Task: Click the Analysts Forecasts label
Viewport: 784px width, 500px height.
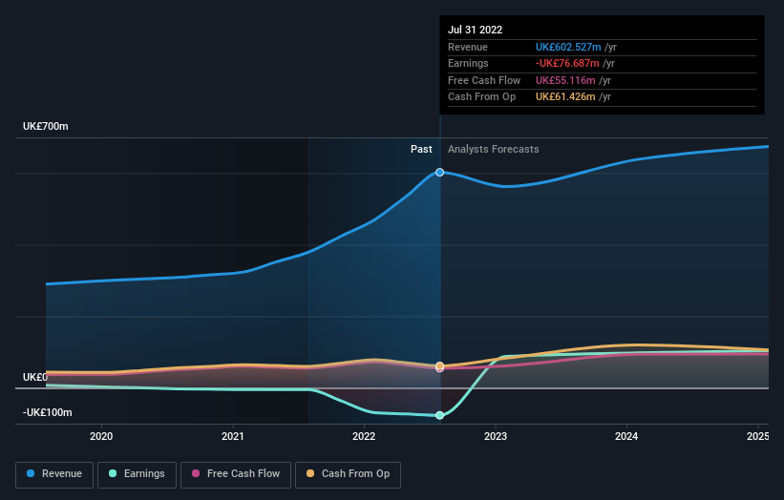Action: [x=494, y=149]
